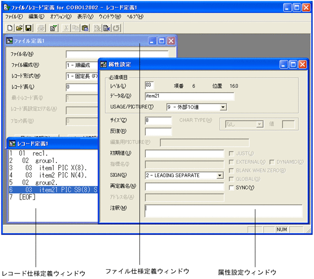
Task: Click the document with green arrow toolbar icon
Action: (x=54, y=28)
